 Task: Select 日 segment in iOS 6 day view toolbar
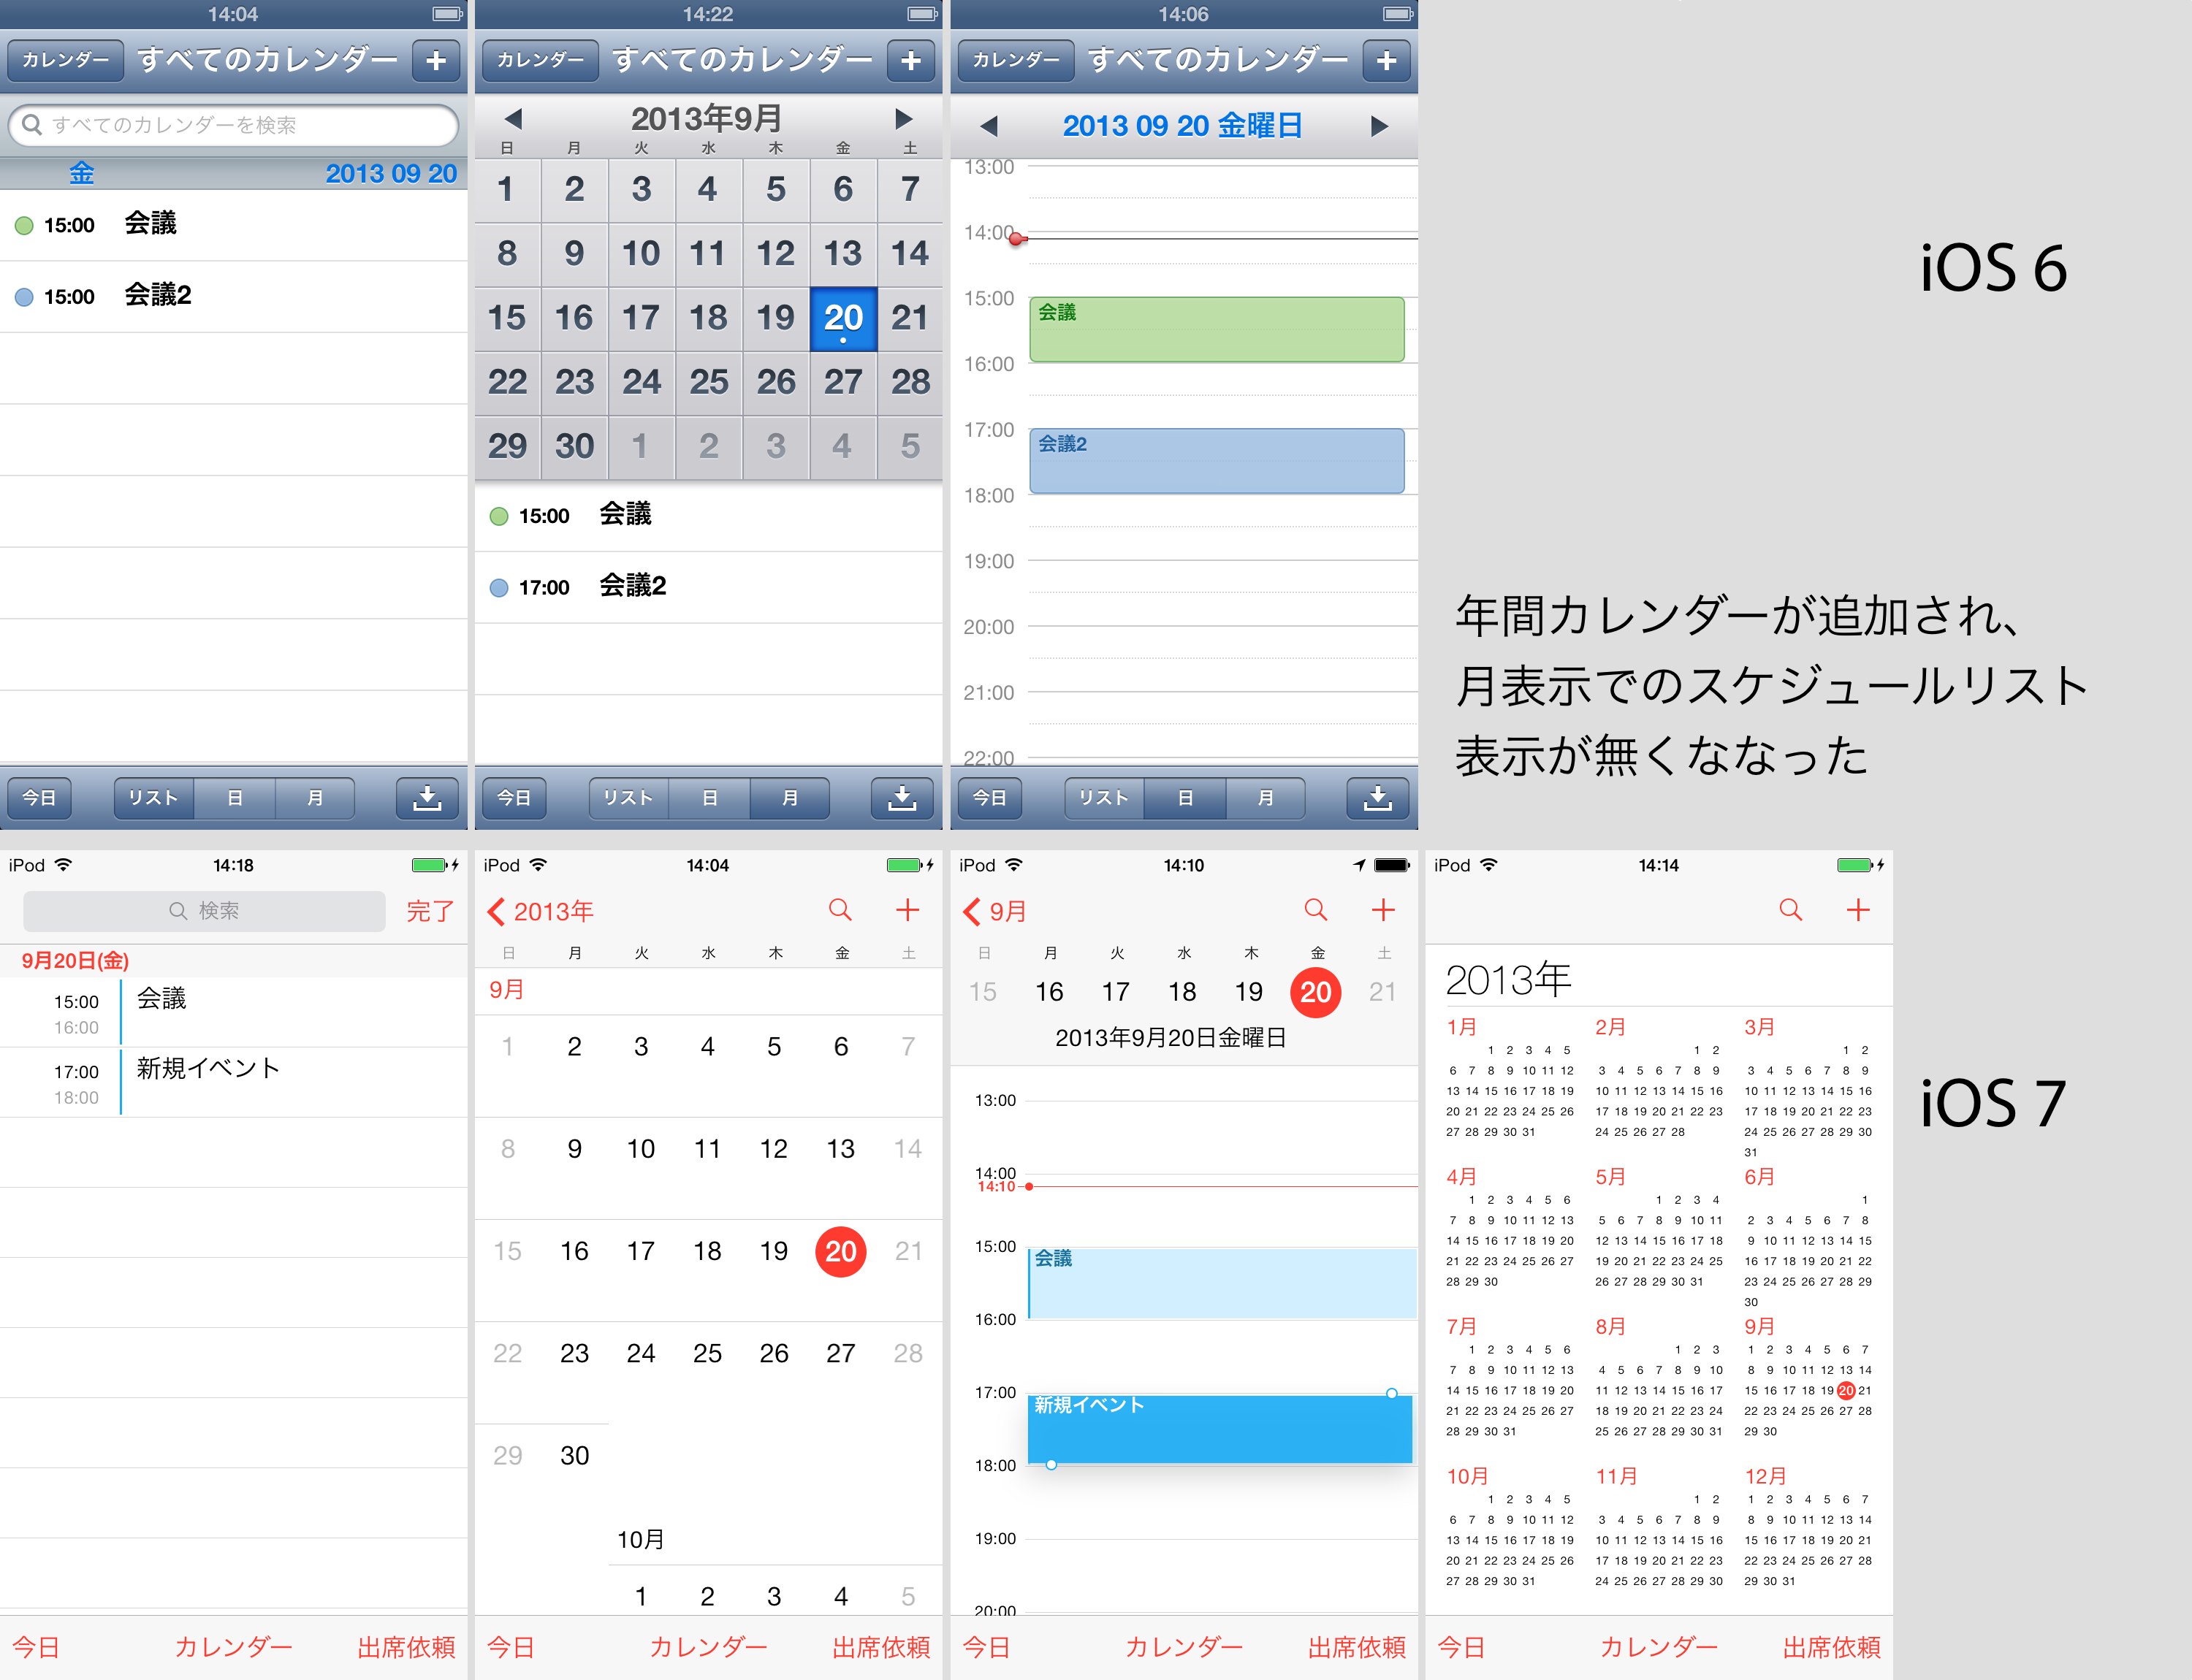coord(1184,798)
